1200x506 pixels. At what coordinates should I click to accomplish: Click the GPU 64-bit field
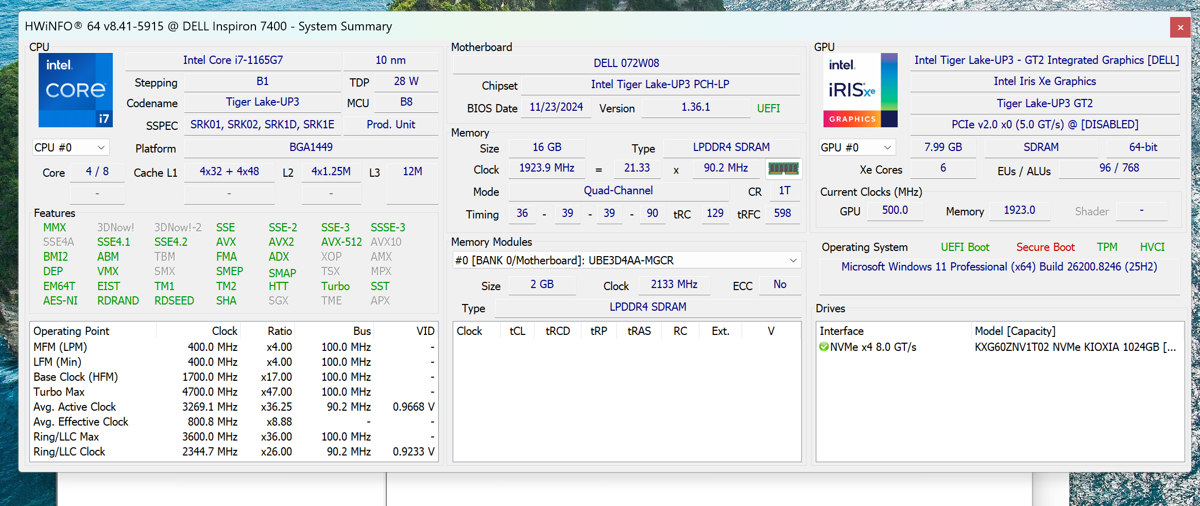point(1143,147)
